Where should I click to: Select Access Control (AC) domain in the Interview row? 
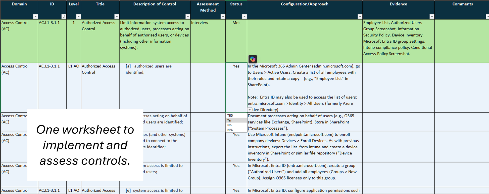19,41
